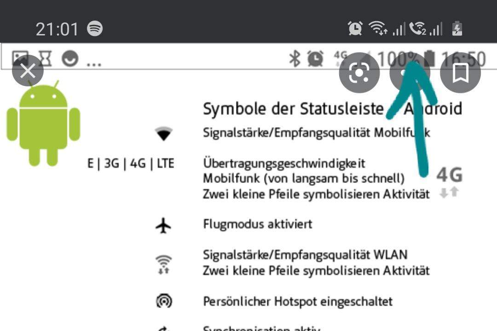
Task: Click the smiley face icon in sample bar
Action: pos(70,58)
